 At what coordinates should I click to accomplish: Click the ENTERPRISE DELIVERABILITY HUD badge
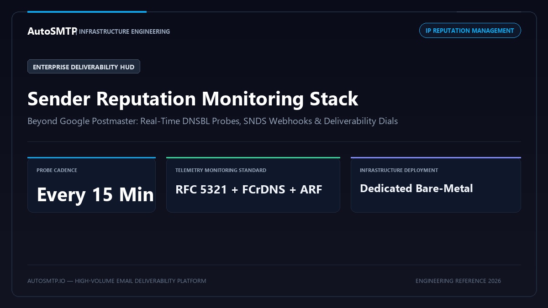(84, 67)
